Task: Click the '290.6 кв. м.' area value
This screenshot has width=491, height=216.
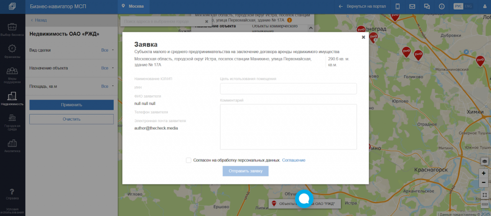Action: click(339, 59)
